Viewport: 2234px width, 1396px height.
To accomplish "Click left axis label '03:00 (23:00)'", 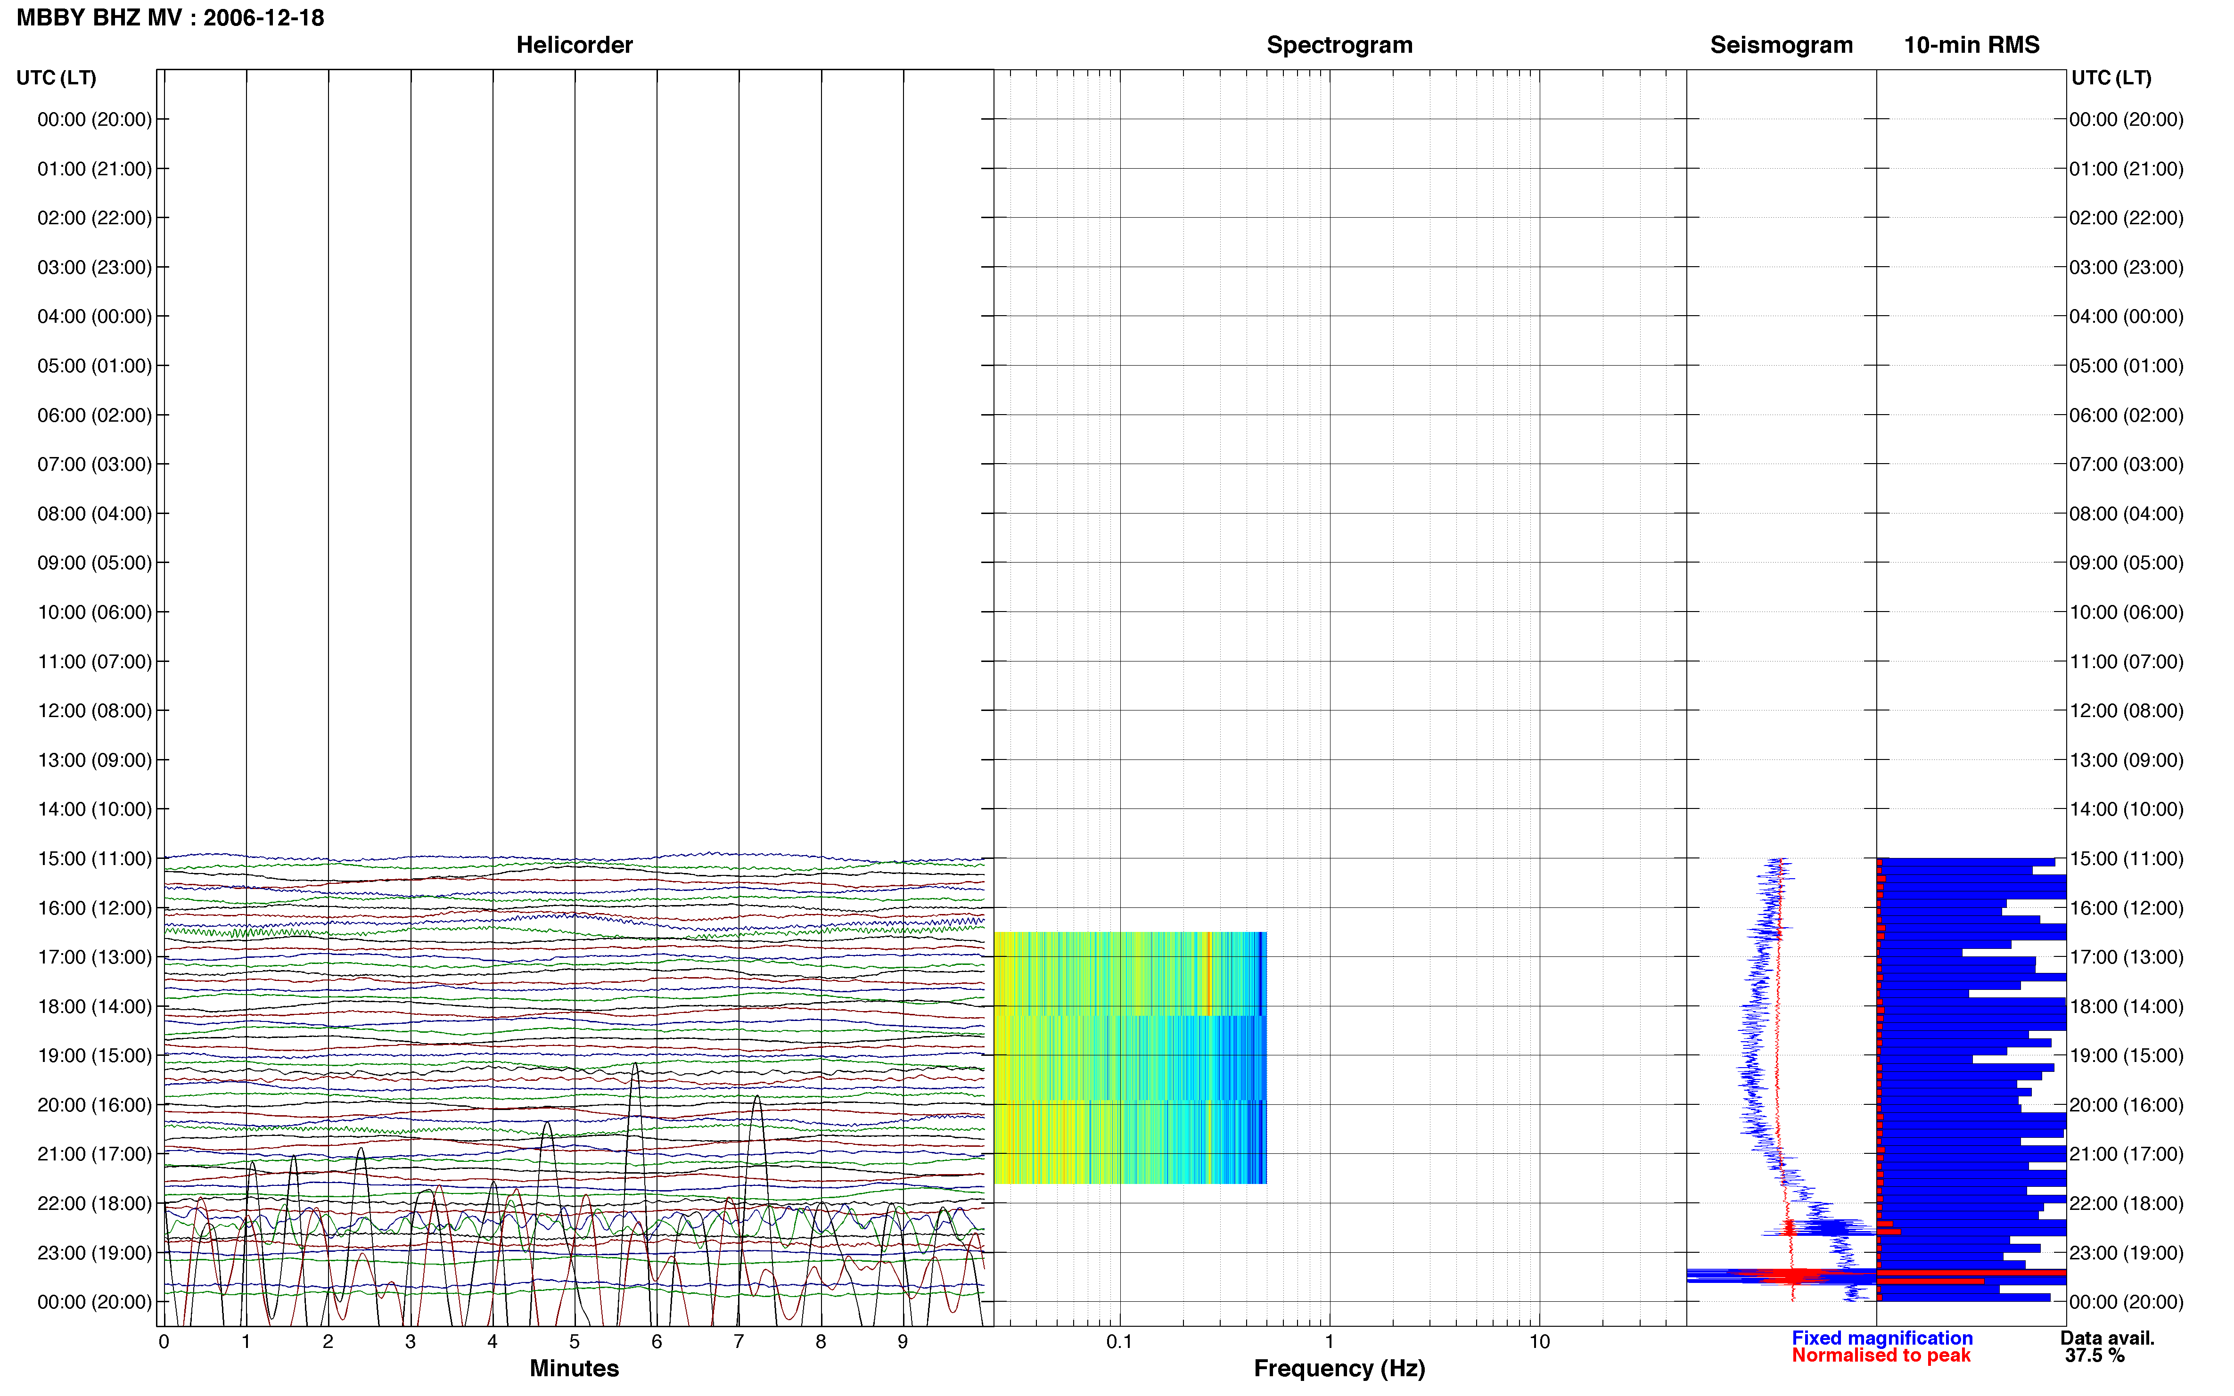I will (x=94, y=267).
